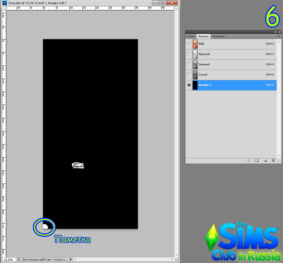Select the Альфа 1 channel row
Screen dimensions: 283x263
pos(230,85)
